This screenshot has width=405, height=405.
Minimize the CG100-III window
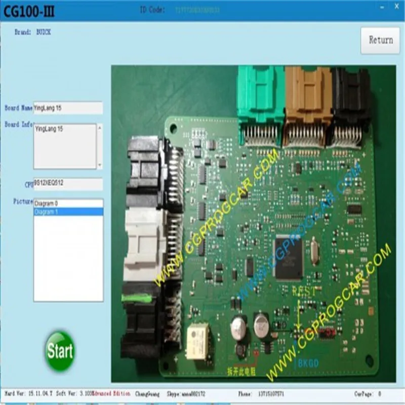382,8
